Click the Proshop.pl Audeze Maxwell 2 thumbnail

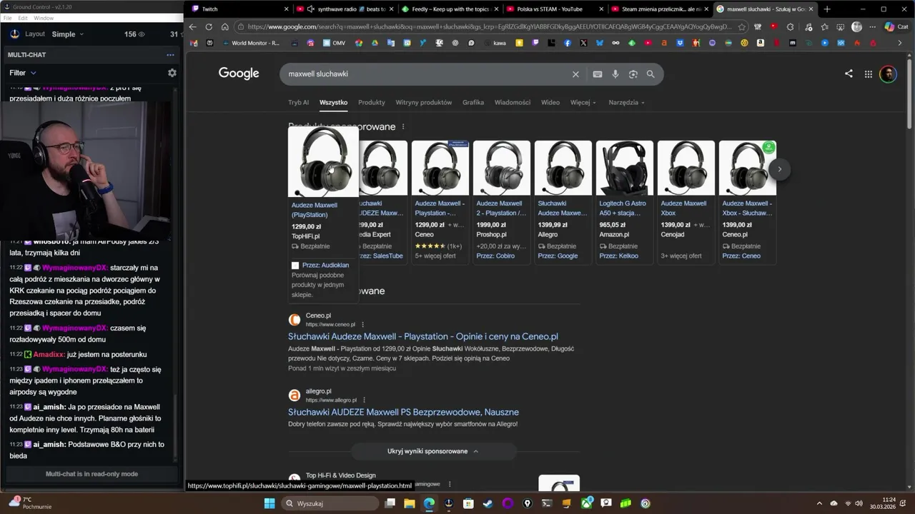(502, 168)
